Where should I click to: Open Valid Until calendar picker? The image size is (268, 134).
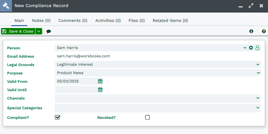click(x=100, y=90)
